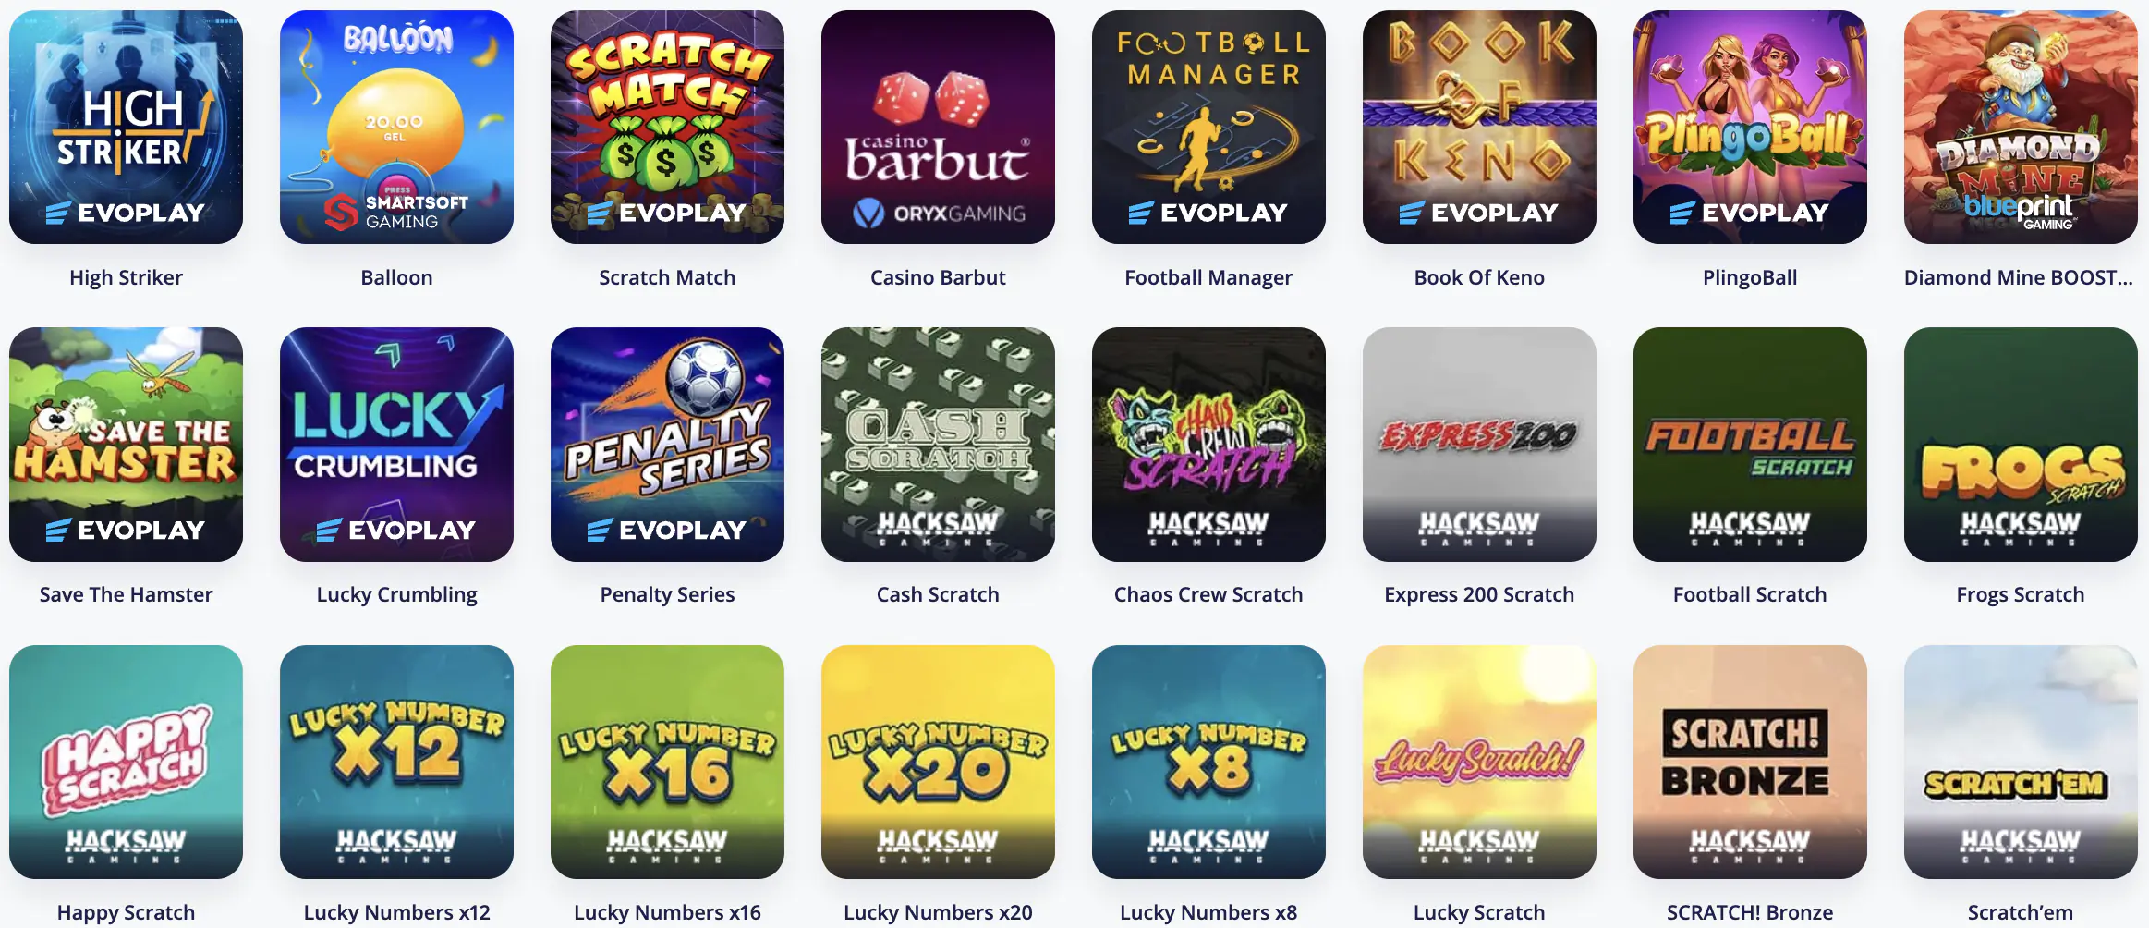Launch the PlingoBall game thumbnail

pyautogui.click(x=1751, y=128)
